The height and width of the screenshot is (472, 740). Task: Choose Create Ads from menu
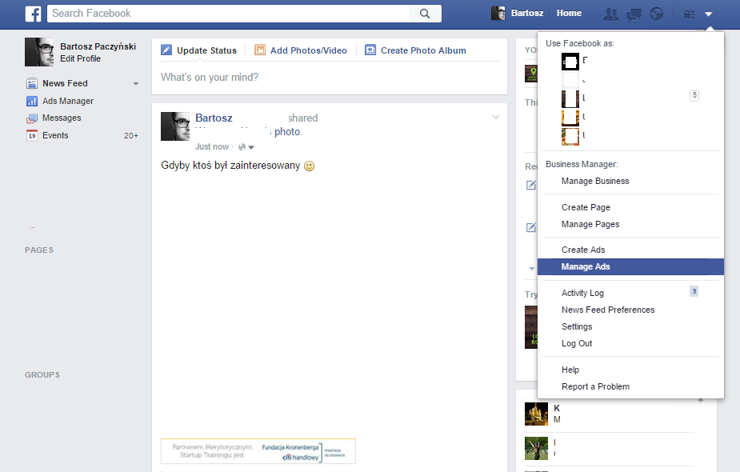[583, 250]
